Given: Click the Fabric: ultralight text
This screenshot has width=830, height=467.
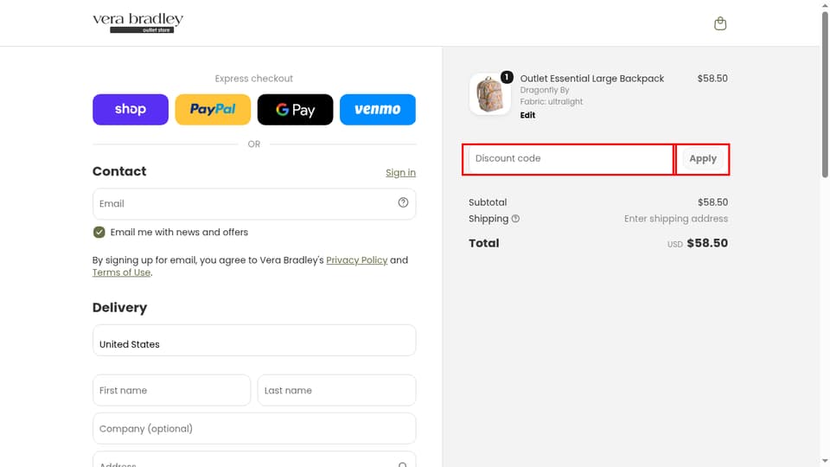Looking at the screenshot, I should (x=551, y=102).
